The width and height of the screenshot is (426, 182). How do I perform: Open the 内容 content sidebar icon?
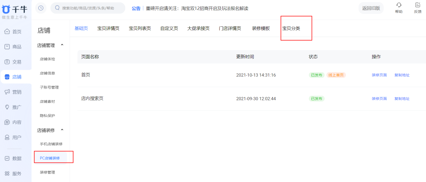pyautogui.click(x=7, y=122)
